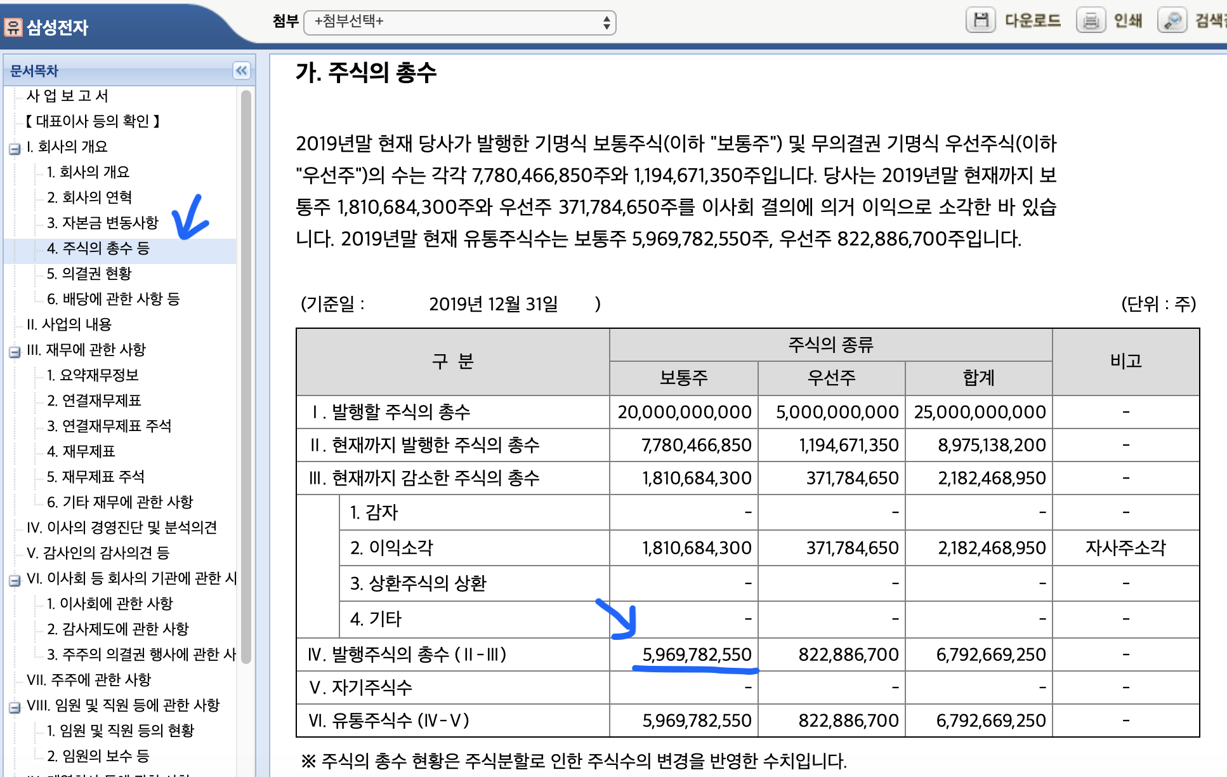Click the 인쇄 print label
Image resolution: width=1227 pixels, height=777 pixels.
coord(1128,21)
